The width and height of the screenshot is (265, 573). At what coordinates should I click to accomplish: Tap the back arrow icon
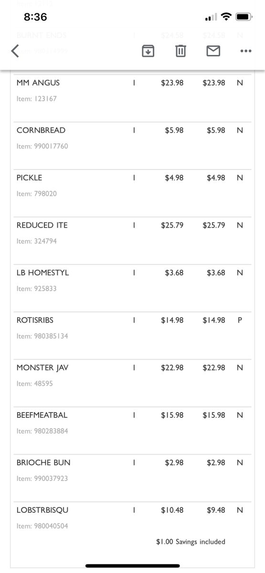coord(15,51)
